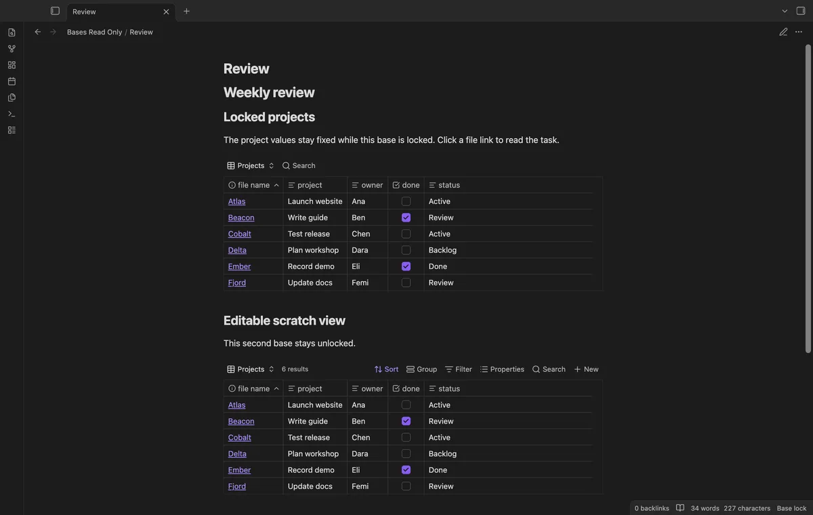Click Femi owner cell in scratch base

(367, 487)
